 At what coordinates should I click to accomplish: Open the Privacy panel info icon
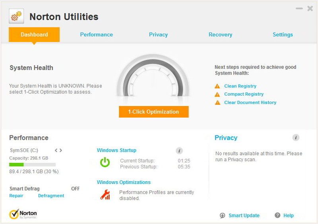point(296,137)
